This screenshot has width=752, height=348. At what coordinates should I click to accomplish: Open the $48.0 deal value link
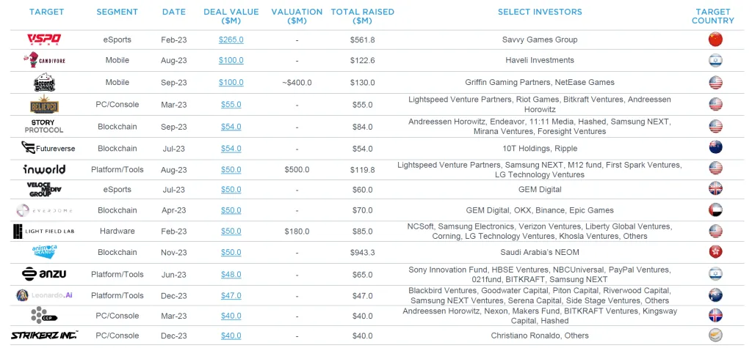click(x=231, y=274)
